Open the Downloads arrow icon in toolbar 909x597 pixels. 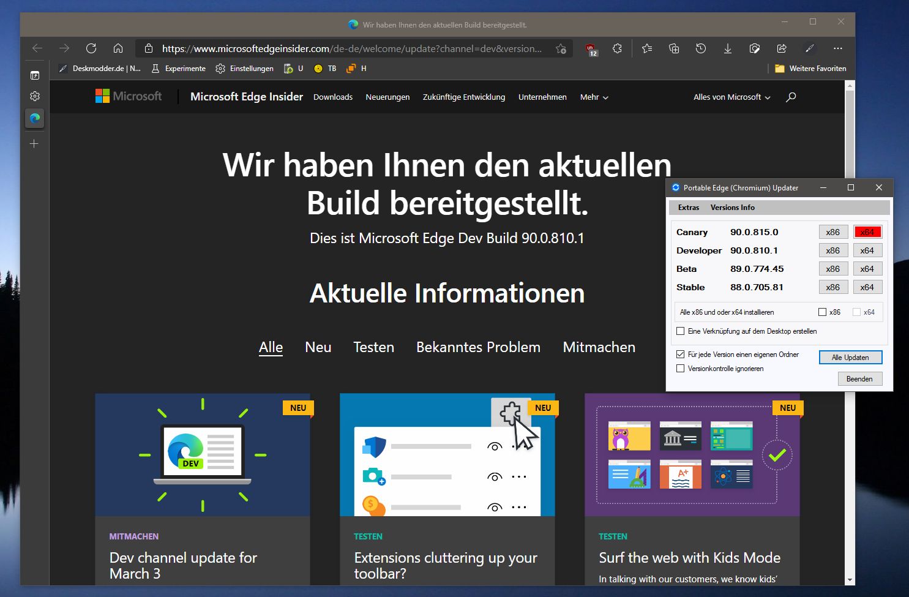pos(728,48)
